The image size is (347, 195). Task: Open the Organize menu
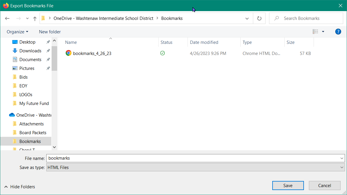(18, 32)
